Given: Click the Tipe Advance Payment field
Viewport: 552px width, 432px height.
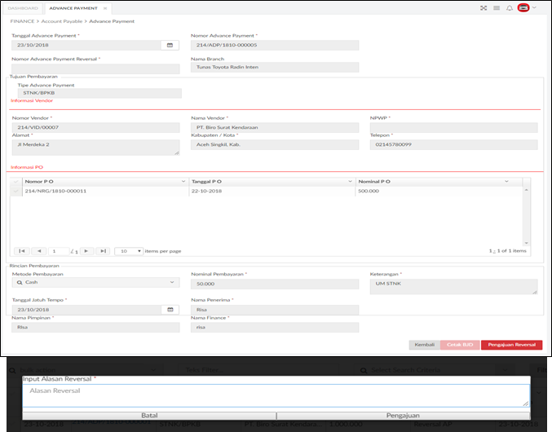Looking at the screenshot, I should point(99,93).
